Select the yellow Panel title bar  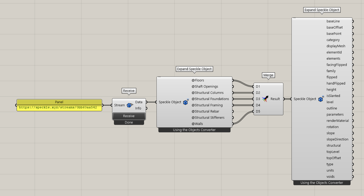click(59, 102)
